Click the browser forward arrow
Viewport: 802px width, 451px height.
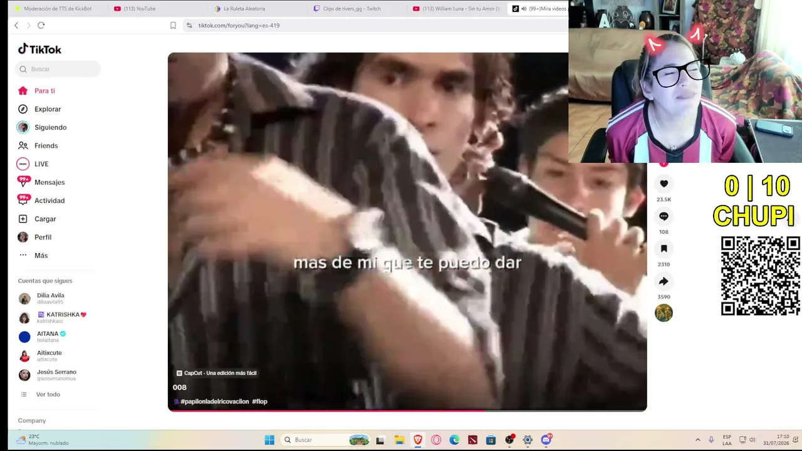coord(28,25)
